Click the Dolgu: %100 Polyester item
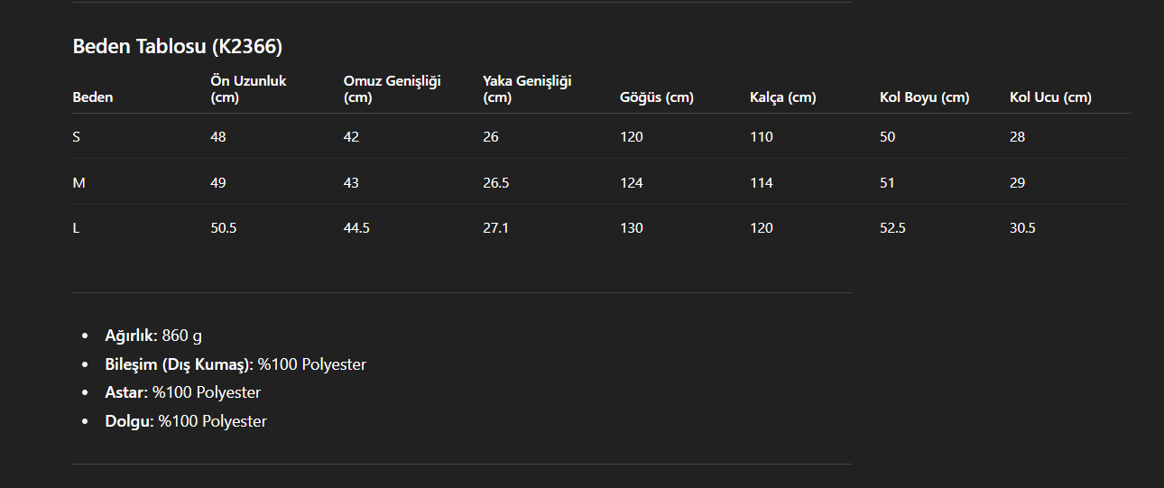This screenshot has height=488, width=1164. pos(186,421)
